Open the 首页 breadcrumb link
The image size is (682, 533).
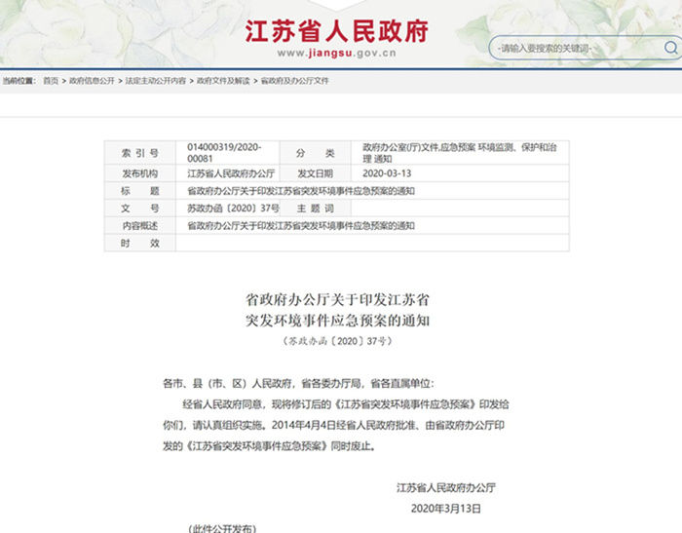(x=51, y=81)
